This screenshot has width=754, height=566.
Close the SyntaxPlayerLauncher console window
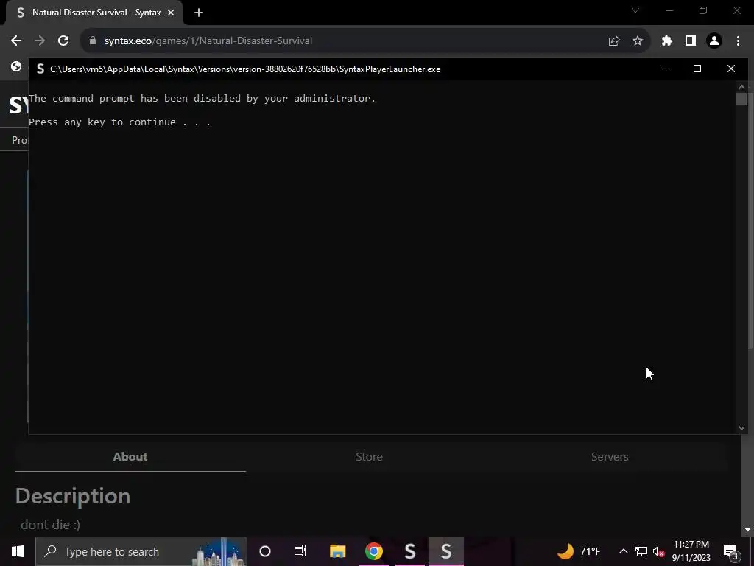(x=731, y=69)
